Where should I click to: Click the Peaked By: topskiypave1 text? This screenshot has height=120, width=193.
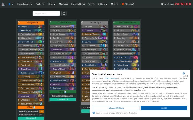click(x=28, y=111)
